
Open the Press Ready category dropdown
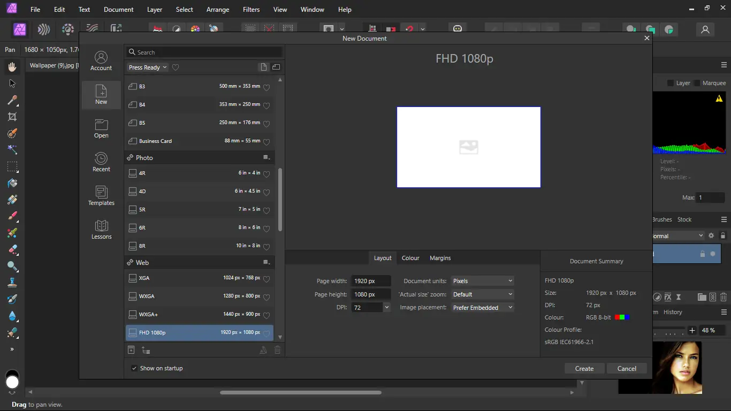(148, 67)
